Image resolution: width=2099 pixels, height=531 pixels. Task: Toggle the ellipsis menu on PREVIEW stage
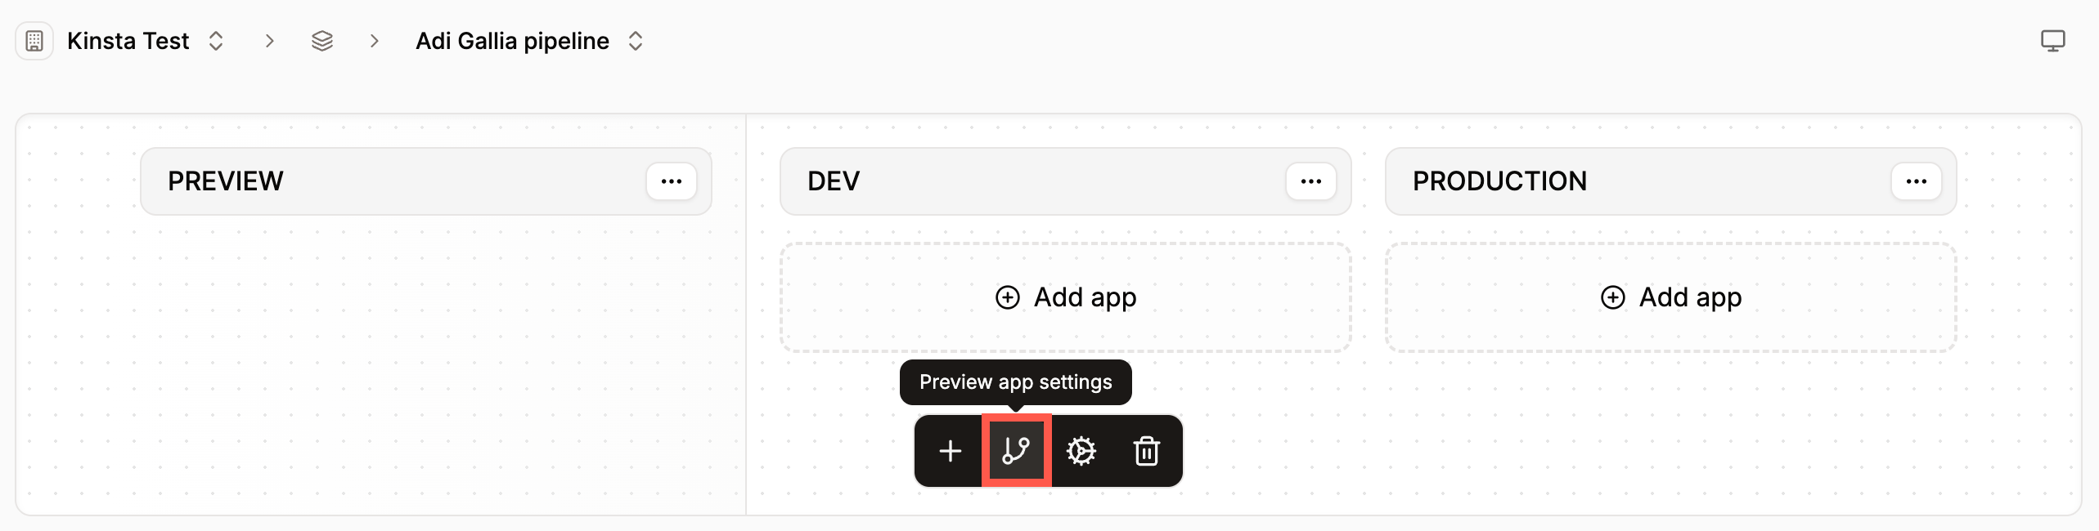[671, 181]
